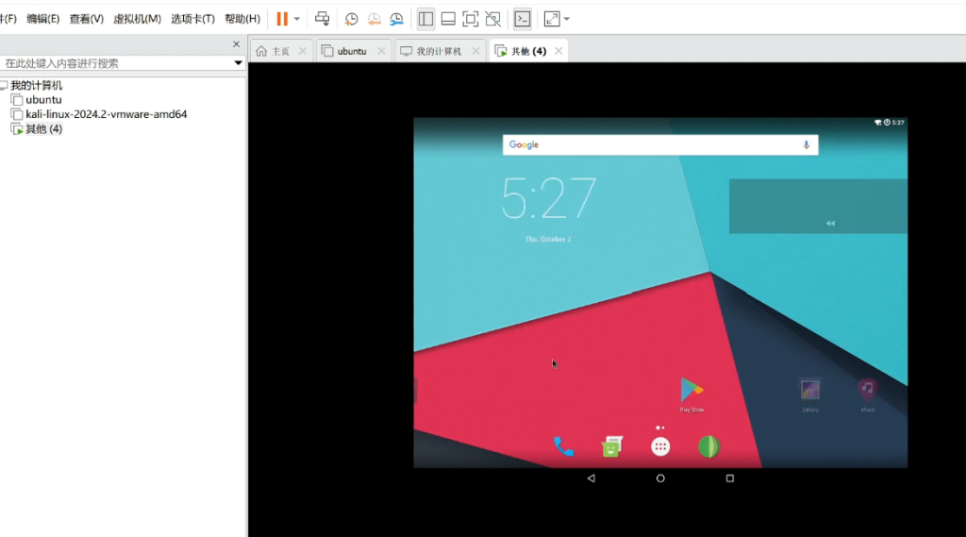
Task: Open the 虚拟机(M) menu
Action: point(137,19)
